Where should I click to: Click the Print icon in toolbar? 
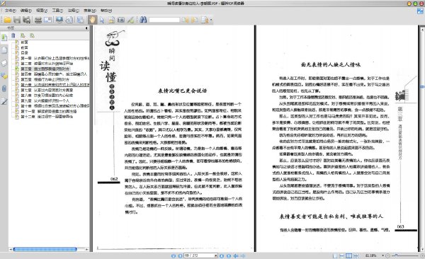[38, 20]
